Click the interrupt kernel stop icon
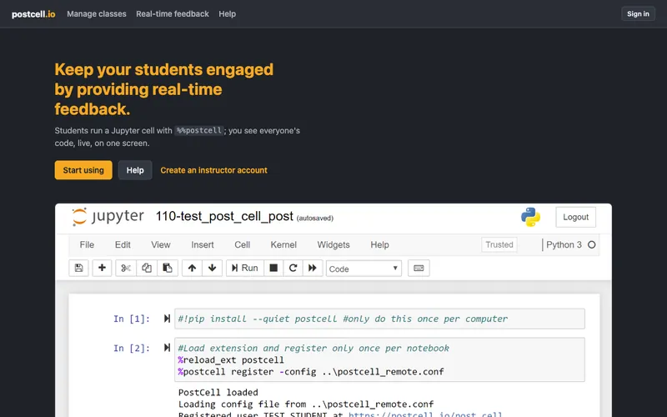667x417 pixels. 273,268
